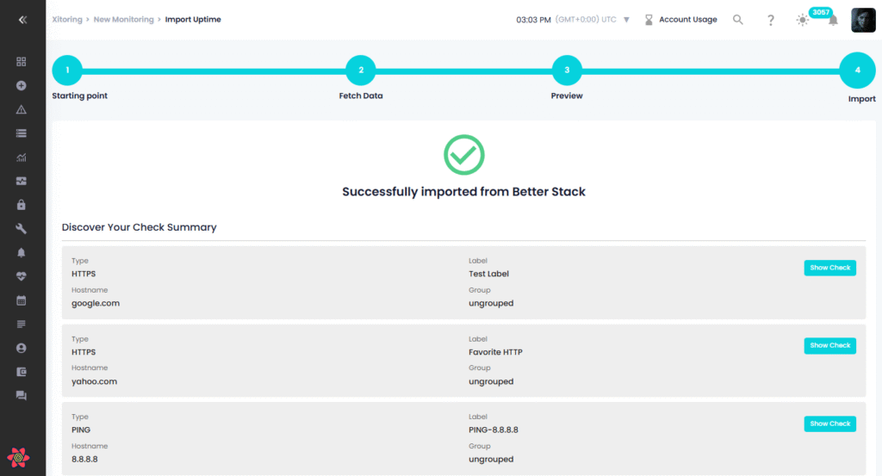Open the padlock icon in sidebar
The width and height of the screenshot is (882, 476).
pyautogui.click(x=22, y=205)
